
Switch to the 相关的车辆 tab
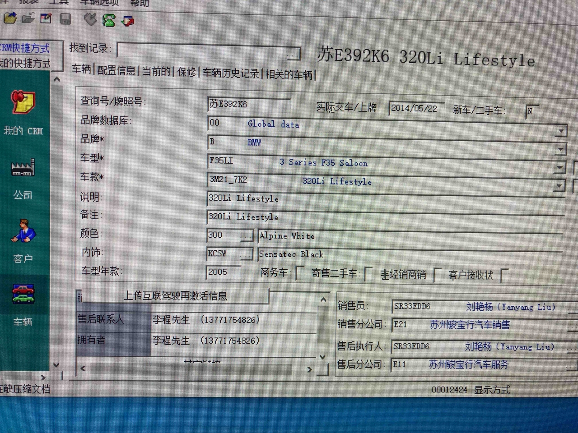(x=289, y=74)
